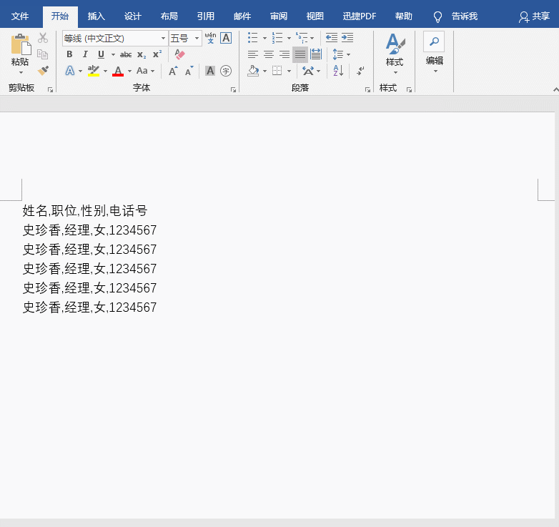The width and height of the screenshot is (559, 527).
Task: Toggle Bold formatting
Action: 69,54
